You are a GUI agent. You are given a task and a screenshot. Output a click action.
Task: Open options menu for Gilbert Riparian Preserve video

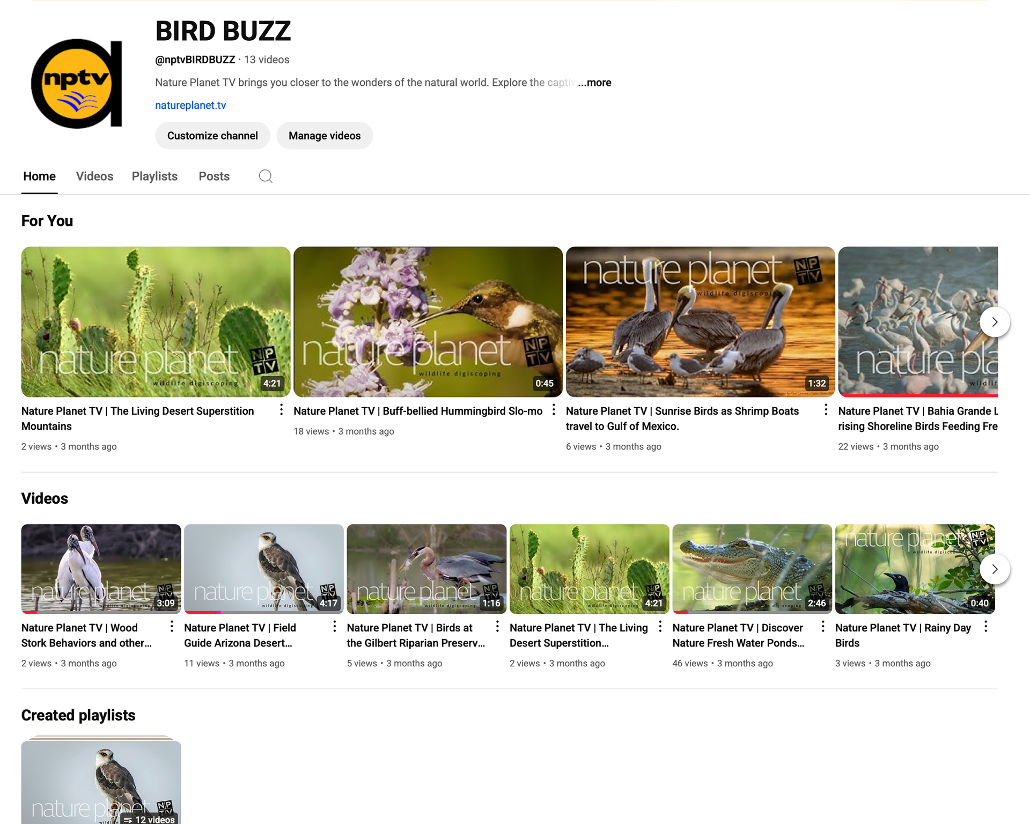[x=497, y=627]
